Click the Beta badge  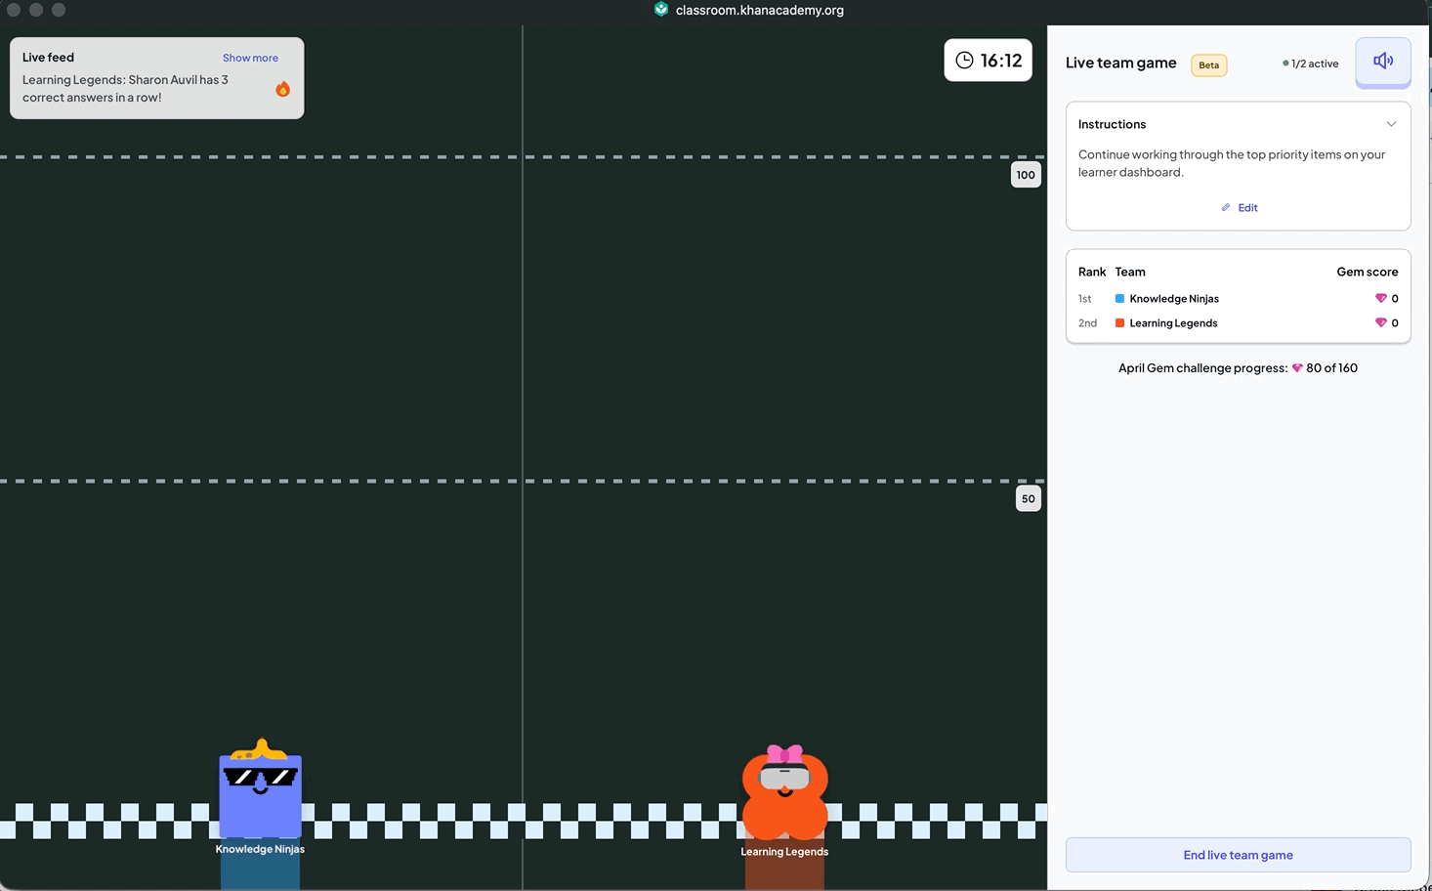pos(1208,65)
